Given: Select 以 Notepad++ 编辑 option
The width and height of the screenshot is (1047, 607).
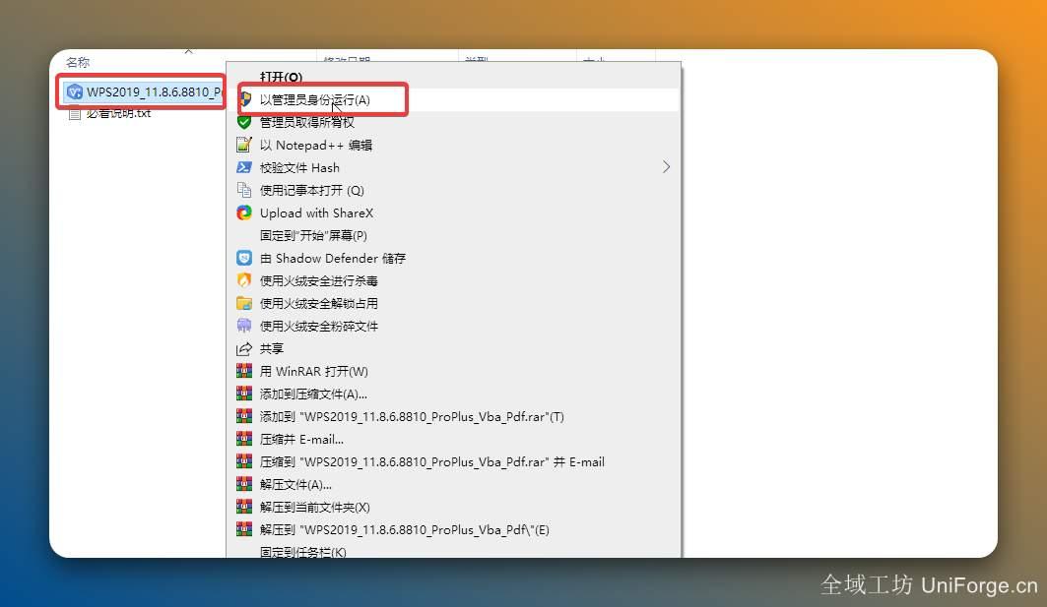Looking at the screenshot, I should point(316,145).
